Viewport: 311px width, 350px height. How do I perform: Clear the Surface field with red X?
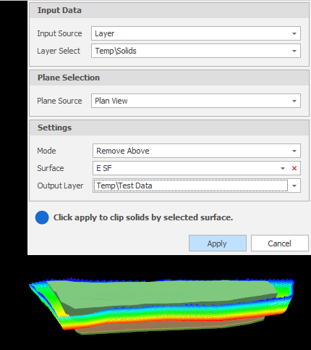pos(294,168)
